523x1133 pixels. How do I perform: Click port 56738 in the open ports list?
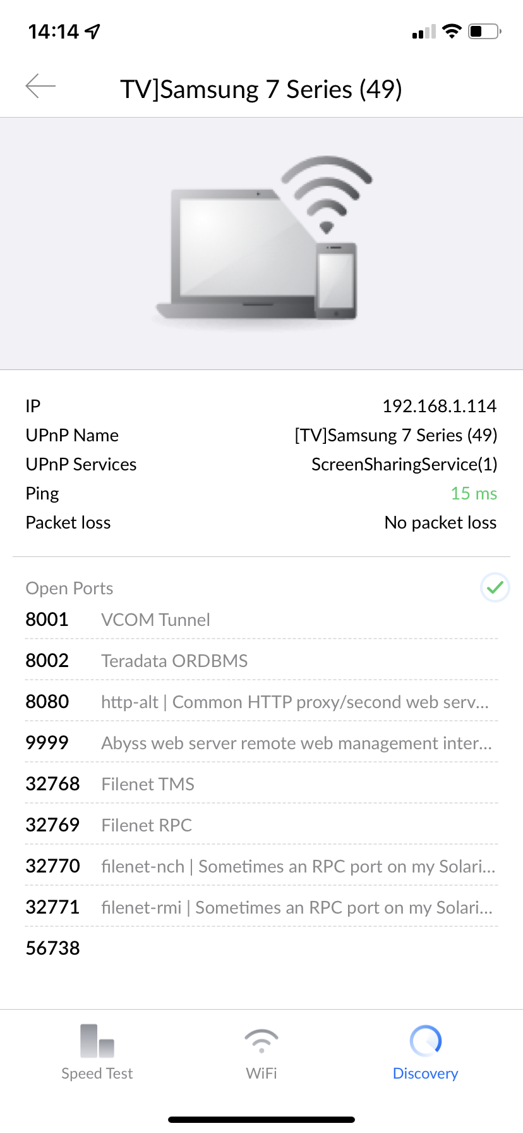point(52,948)
